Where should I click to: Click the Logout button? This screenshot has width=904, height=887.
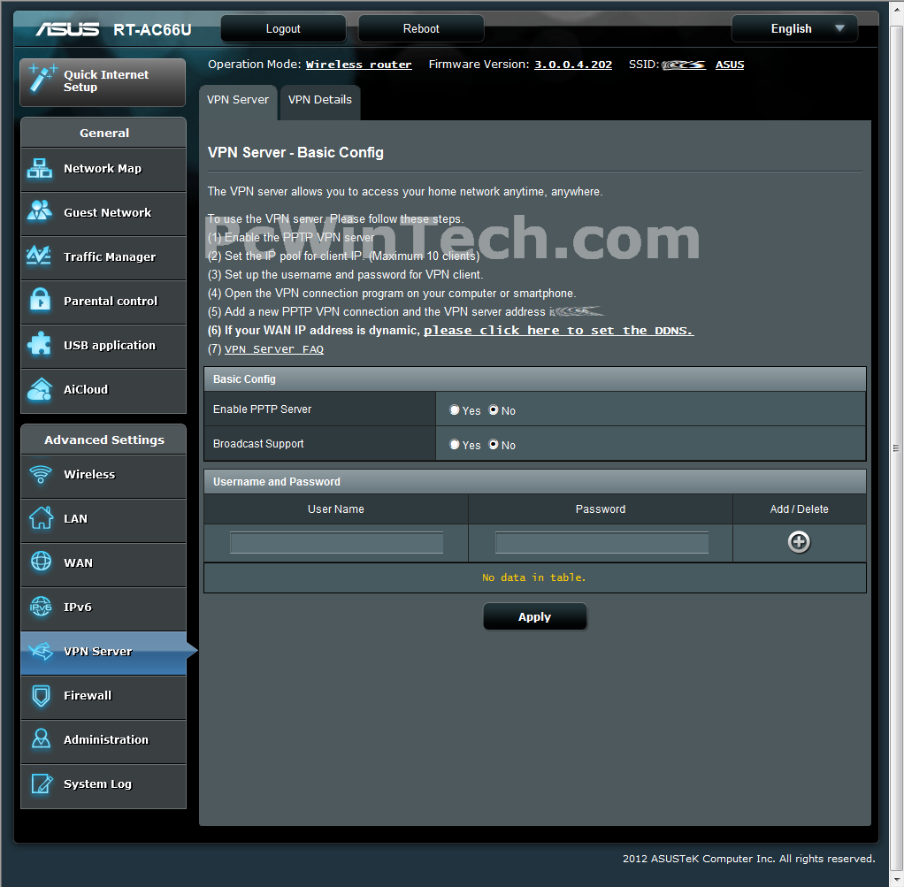(x=283, y=29)
